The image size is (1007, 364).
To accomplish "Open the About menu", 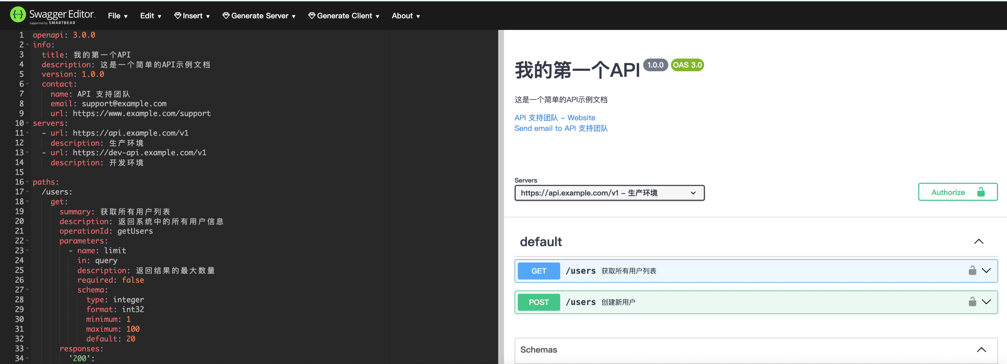I will coord(406,16).
